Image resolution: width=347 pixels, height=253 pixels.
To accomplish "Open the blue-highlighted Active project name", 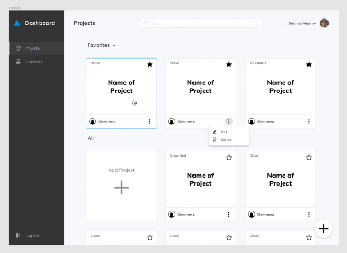I will 121,86.
